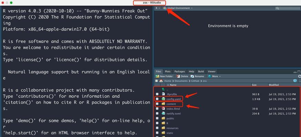The image size is (301, 137).
Task: Go to Home in the path breadcrumb
Action: [168, 81]
